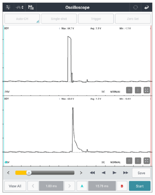155x195 pixels.
Task: Open the saved data list icon
Action: [31, 7]
